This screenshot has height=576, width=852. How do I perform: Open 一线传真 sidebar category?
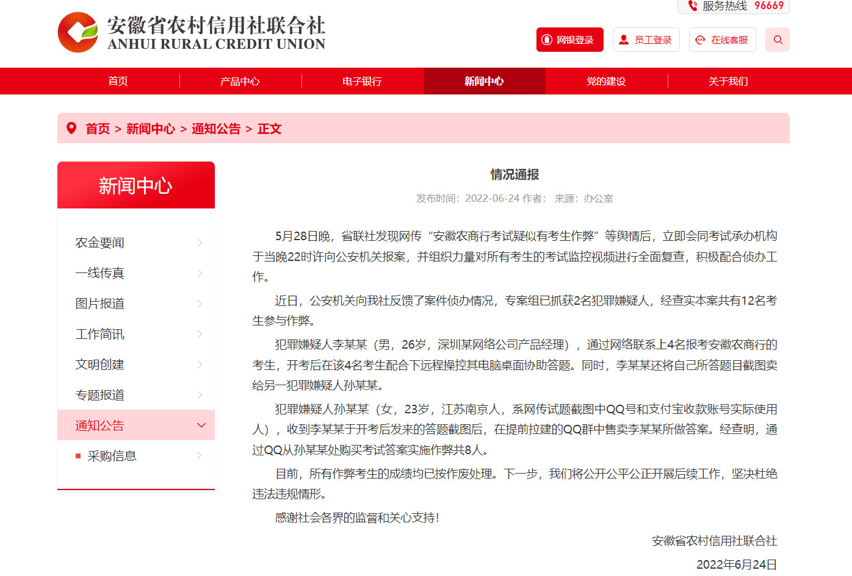(x=136, y=273)
